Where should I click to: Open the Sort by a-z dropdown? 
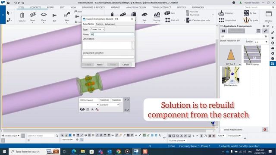(261, 42)
